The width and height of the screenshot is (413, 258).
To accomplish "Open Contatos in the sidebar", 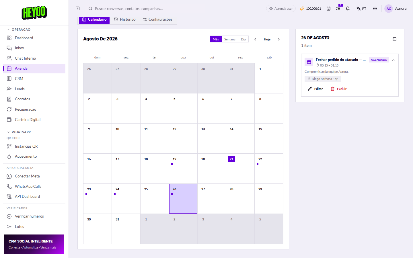I will point(34,99).
